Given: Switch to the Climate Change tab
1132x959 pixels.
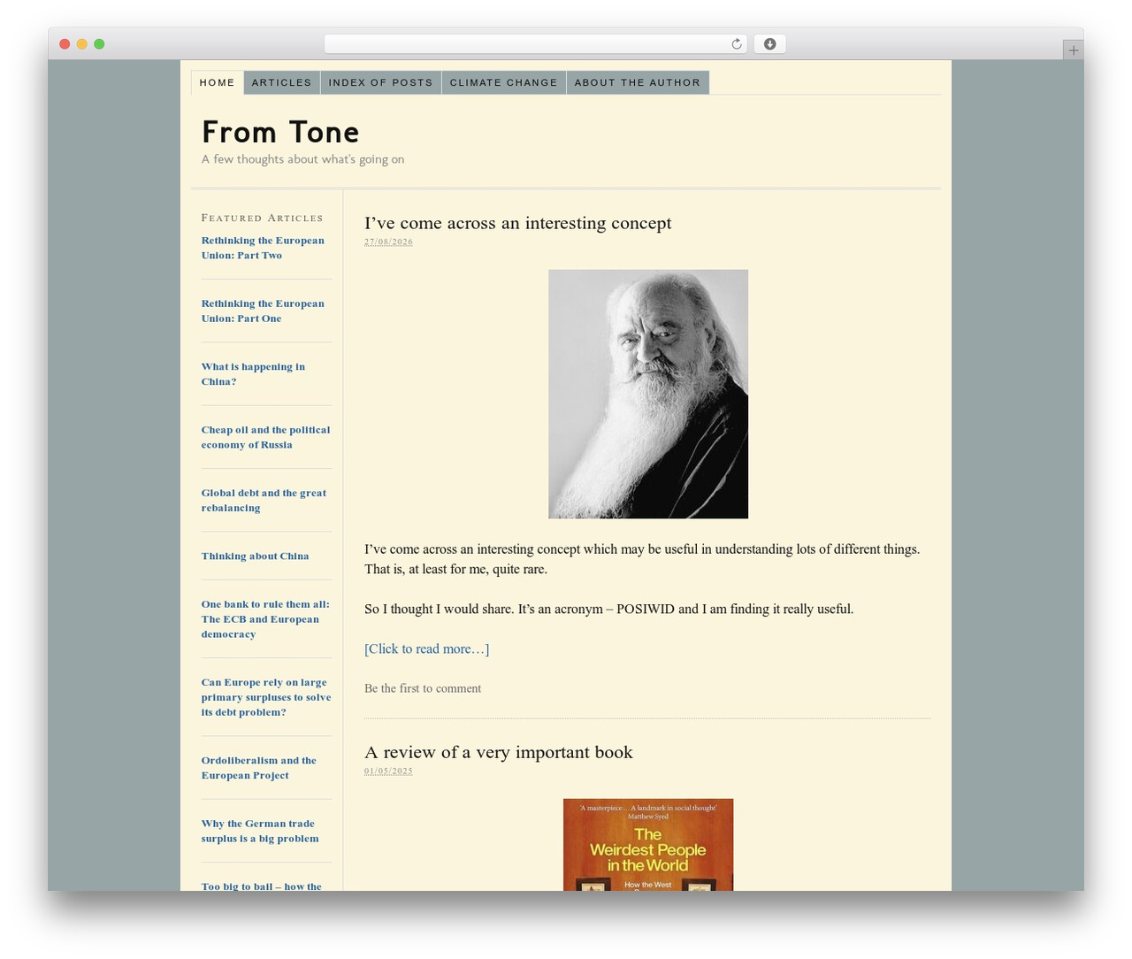Looking at the screenshot, I should pos(504,82).
